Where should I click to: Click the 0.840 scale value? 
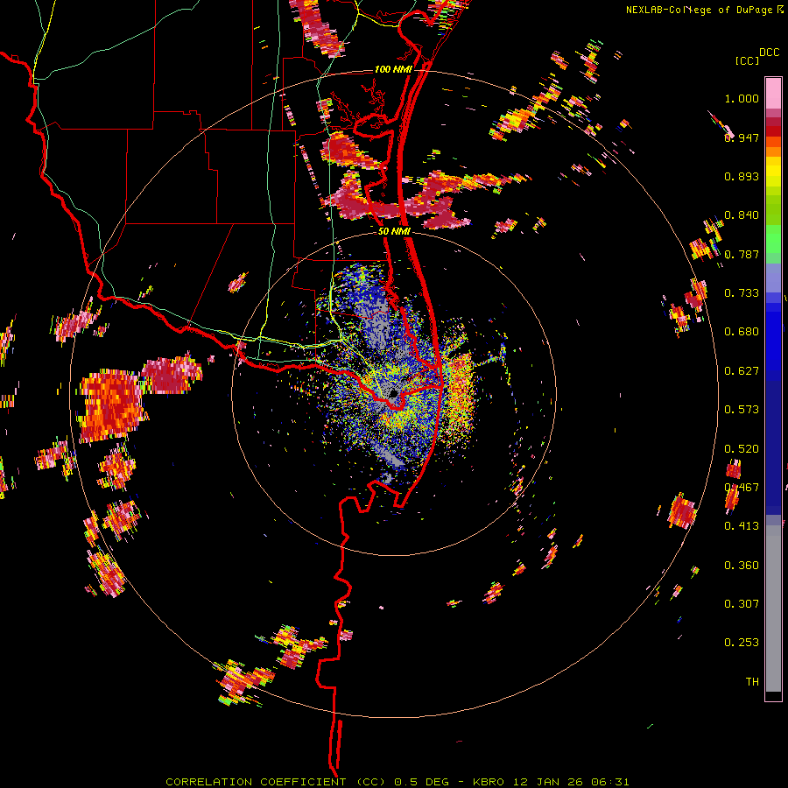click(742, 215)
